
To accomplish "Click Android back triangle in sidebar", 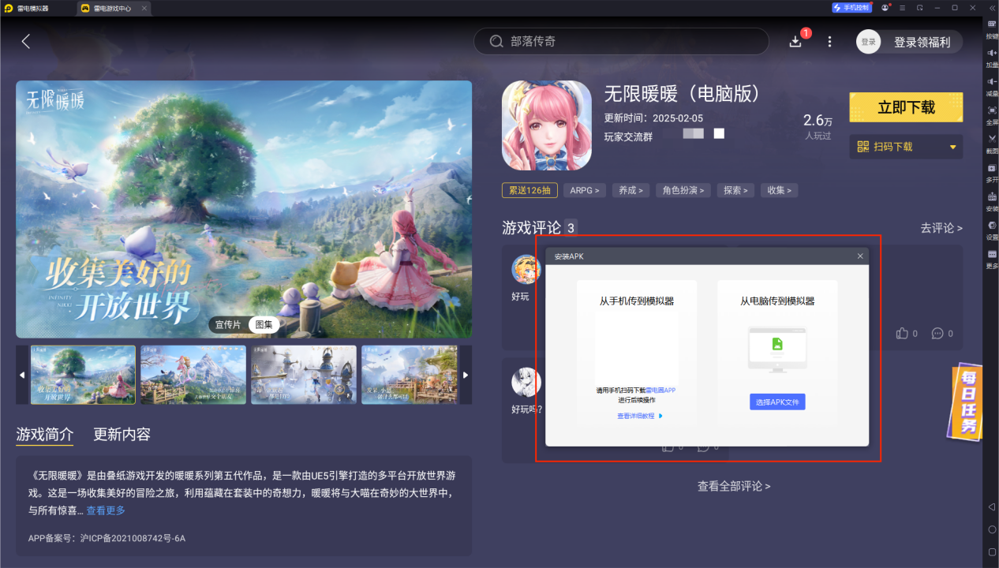I will point(992,506).
